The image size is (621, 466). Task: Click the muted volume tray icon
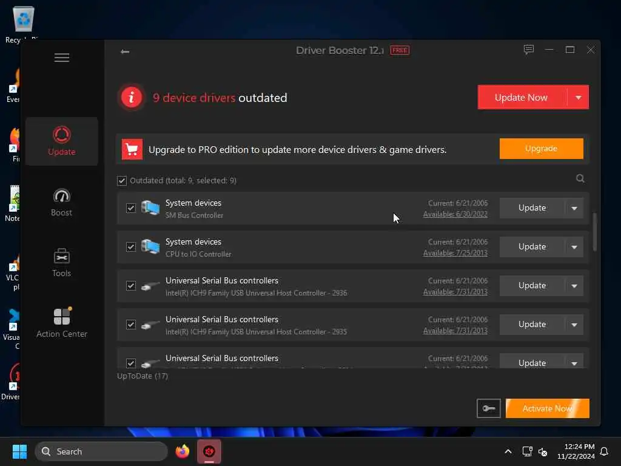point(543,451)
